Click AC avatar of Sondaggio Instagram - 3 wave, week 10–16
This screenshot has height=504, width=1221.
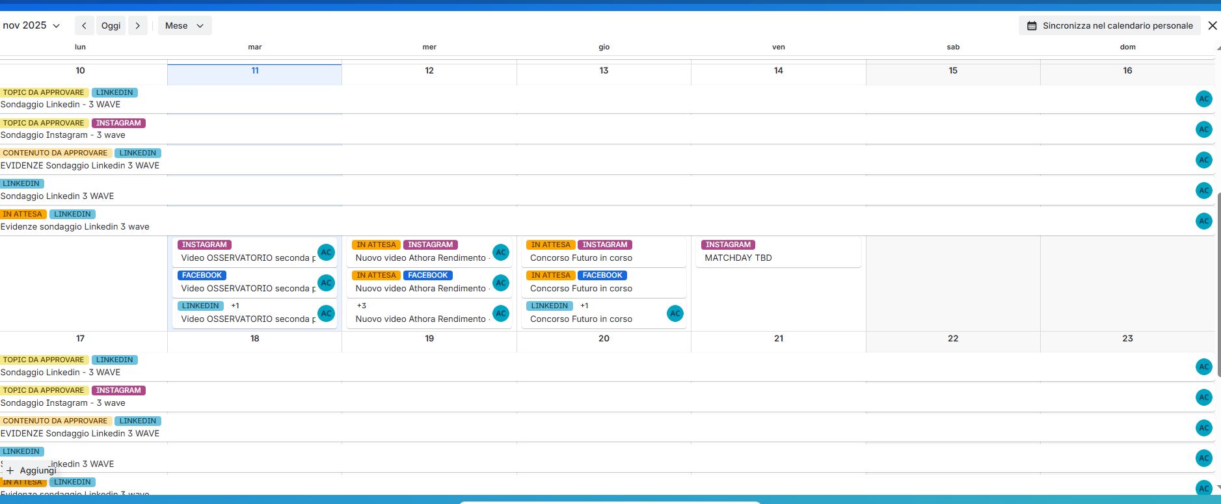tap(1204, 129)
